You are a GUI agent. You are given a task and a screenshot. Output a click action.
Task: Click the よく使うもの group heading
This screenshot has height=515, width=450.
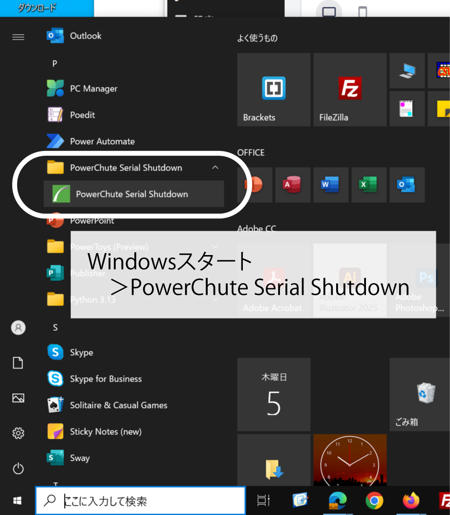pos(257,38)
